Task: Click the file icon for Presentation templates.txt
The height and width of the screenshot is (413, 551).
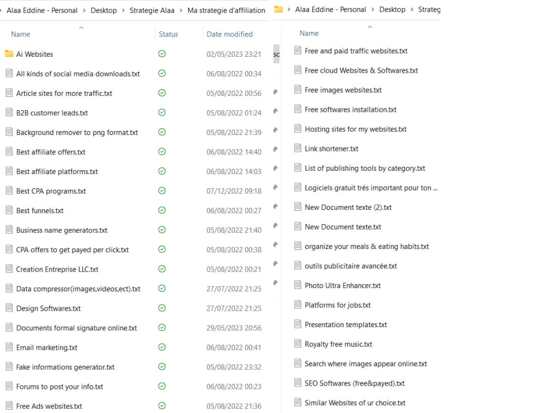Action: coord(298,324)
